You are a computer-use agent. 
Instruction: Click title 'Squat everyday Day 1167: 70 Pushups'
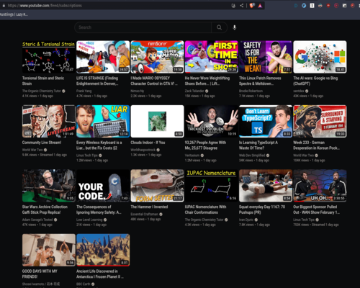coord(262,210)
